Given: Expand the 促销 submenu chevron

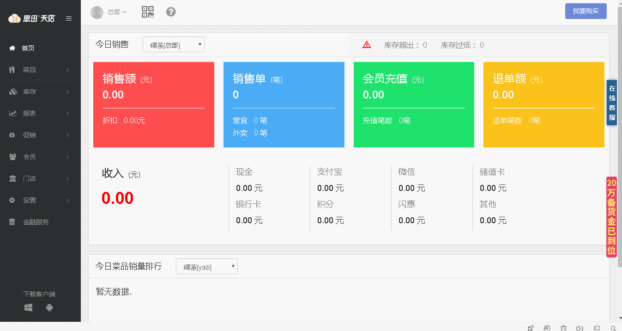Looking at the screenshot, I should click(67, 135).
